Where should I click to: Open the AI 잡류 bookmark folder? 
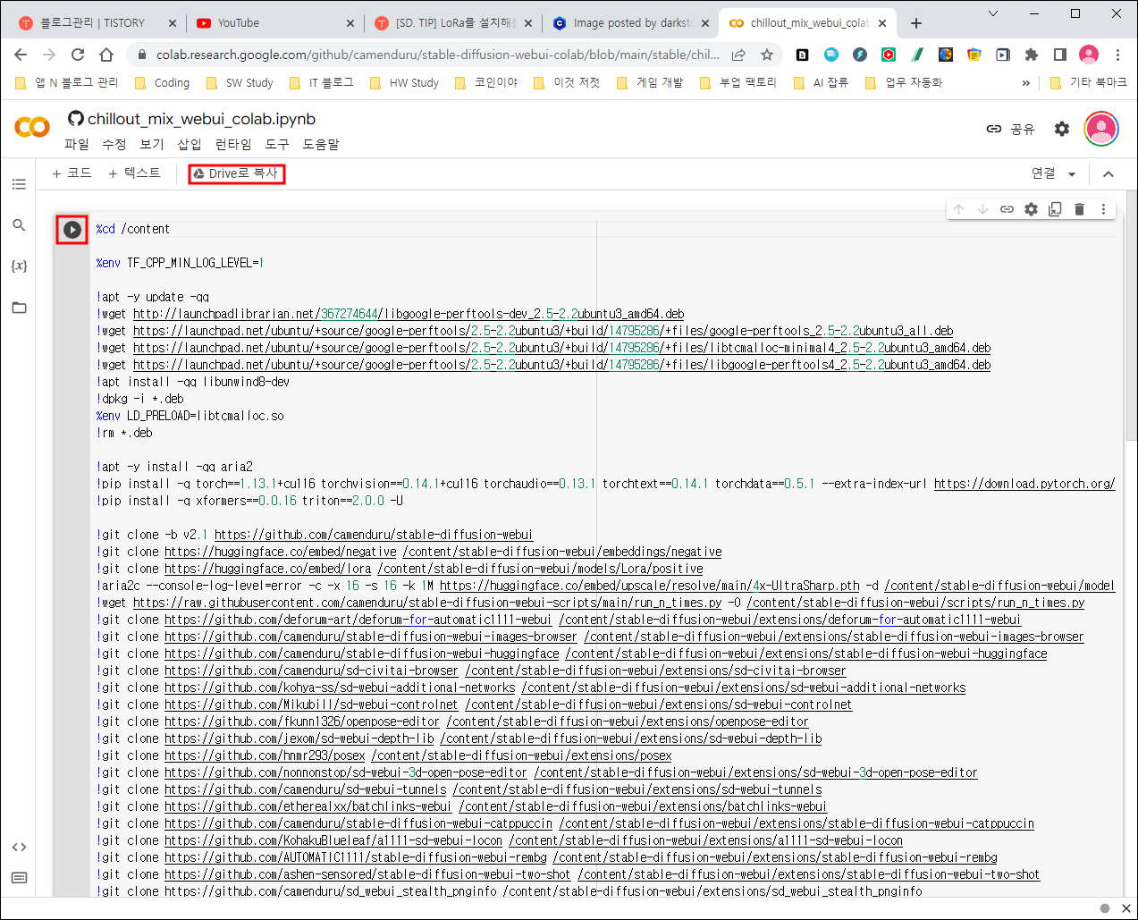coord(821,82)
